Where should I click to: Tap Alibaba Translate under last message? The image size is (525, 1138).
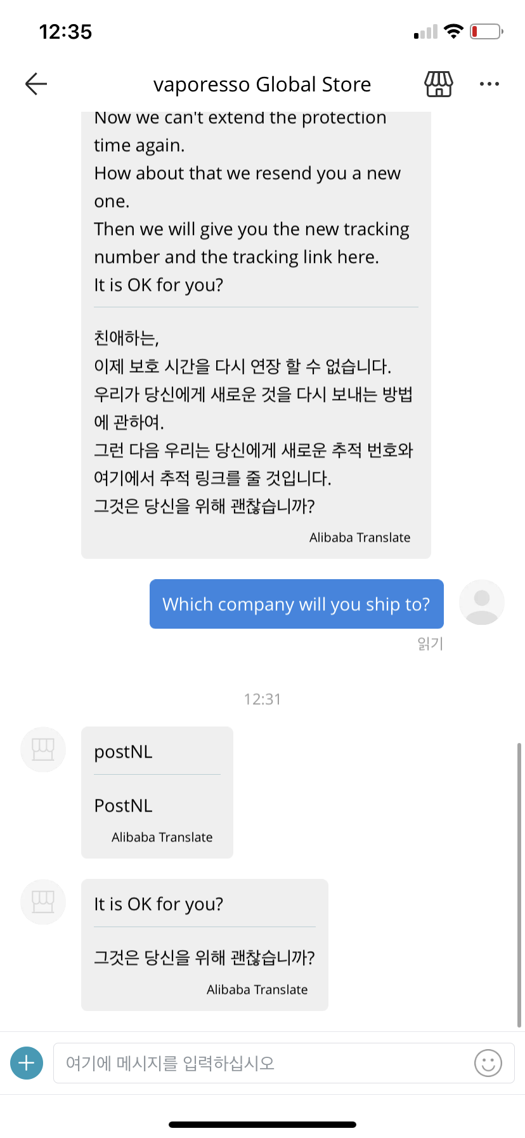click(257, 989)
